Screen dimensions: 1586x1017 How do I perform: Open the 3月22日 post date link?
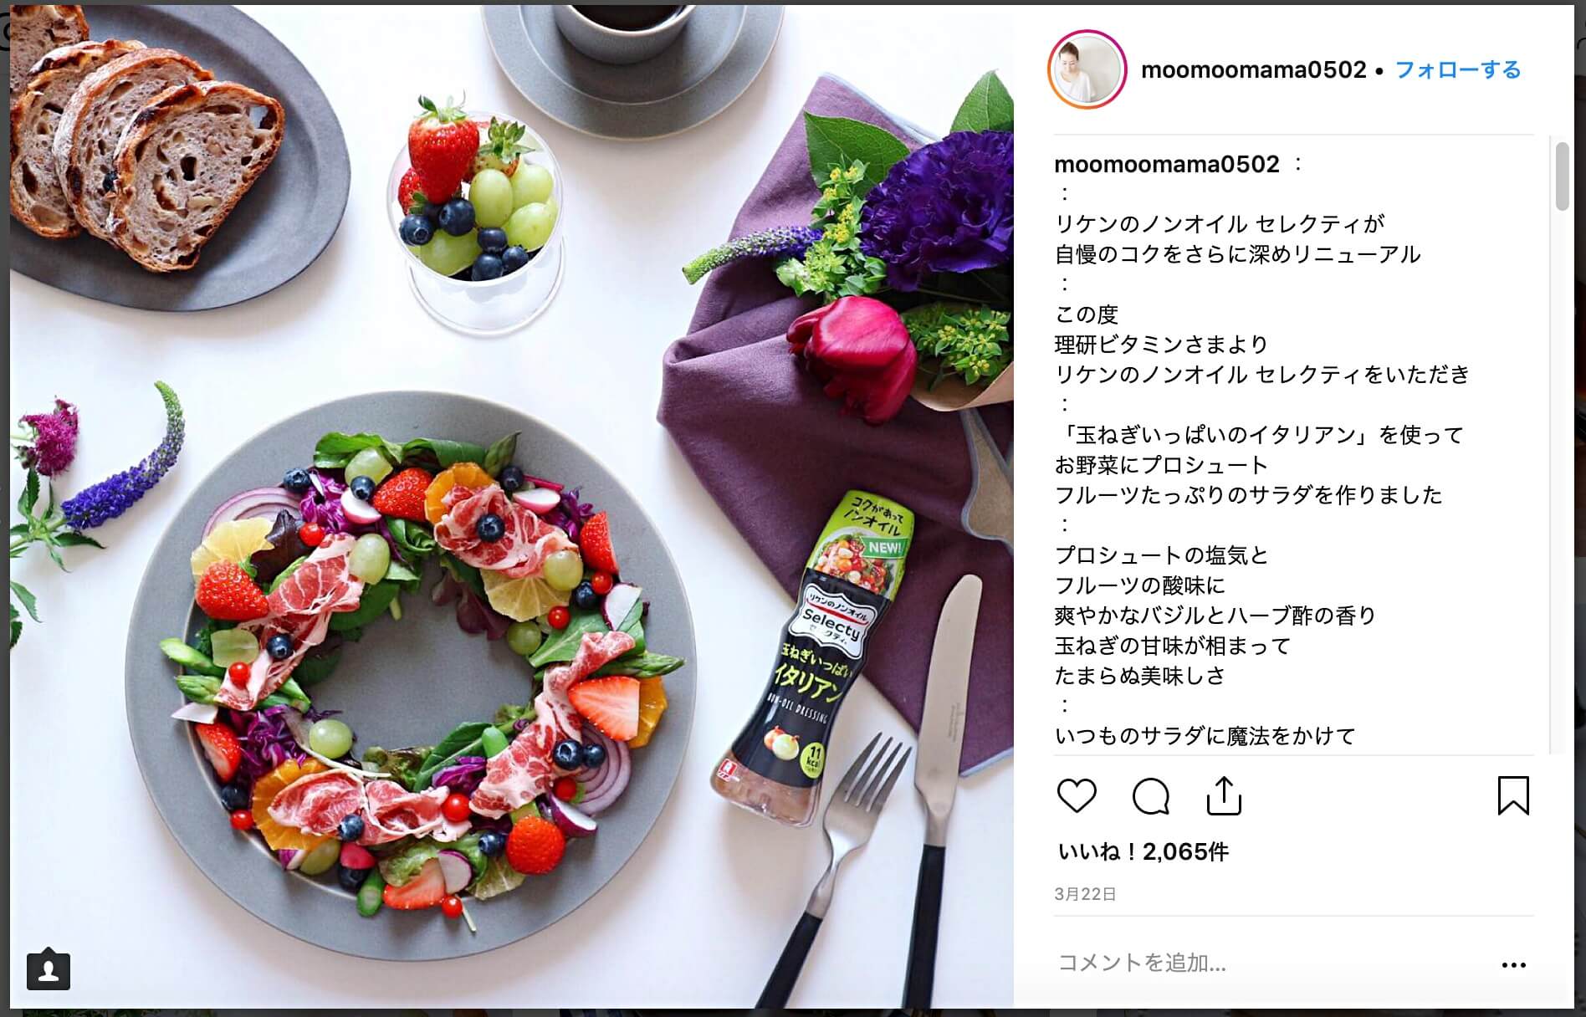point(1085,894)
